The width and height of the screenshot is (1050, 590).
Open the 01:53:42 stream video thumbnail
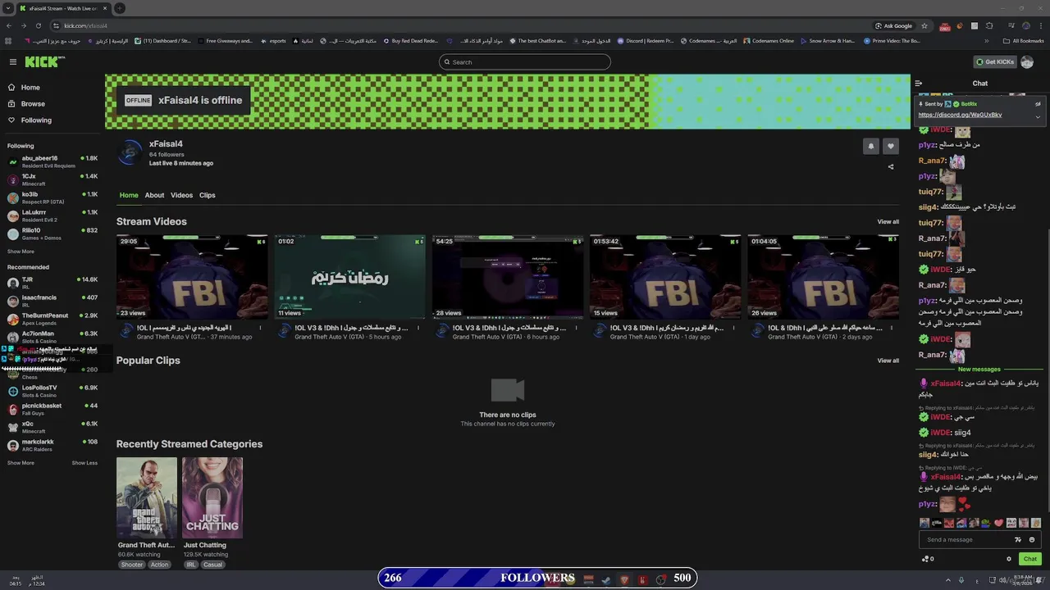click(665, 277)
